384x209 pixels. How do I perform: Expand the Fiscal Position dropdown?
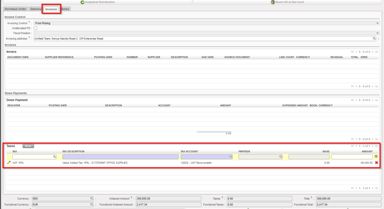pos(207,33)
